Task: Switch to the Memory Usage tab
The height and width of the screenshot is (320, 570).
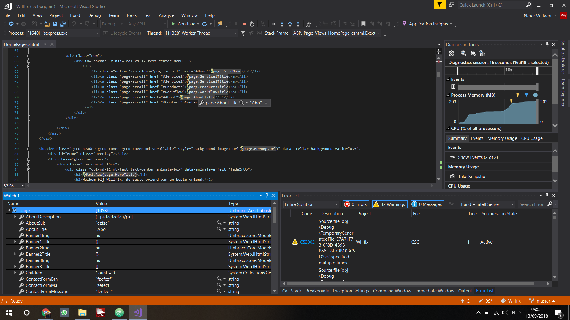Action: [x=502, y=138]
